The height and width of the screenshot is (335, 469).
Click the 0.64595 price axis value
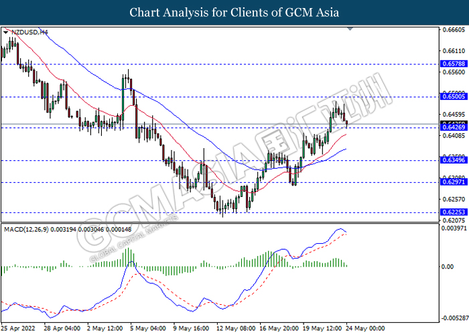pyautogui.click(x=454, y=115)
